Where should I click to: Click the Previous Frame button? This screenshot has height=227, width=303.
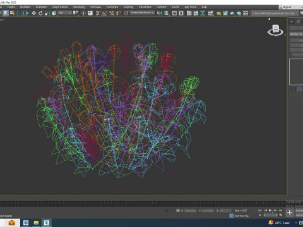[265, 210]
